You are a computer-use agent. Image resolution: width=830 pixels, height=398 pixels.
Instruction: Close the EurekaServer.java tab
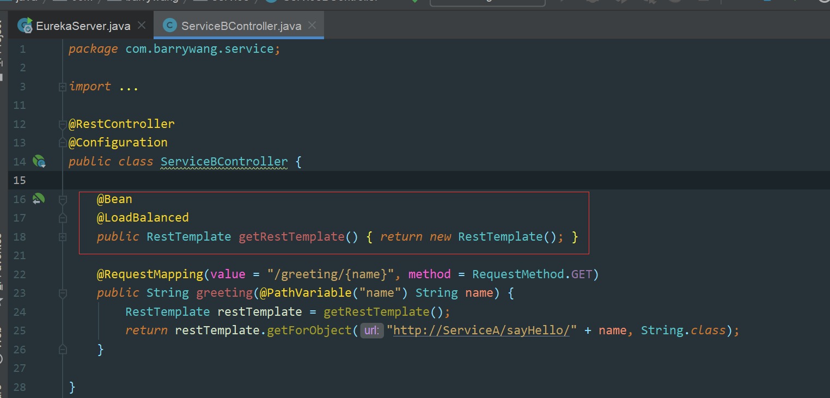(142, 25)
